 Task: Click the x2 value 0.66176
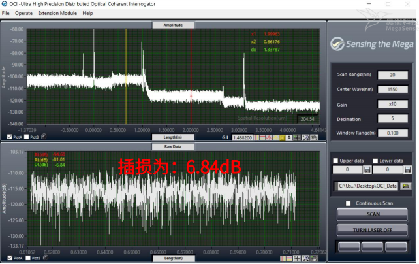click(x=272, y=42)
